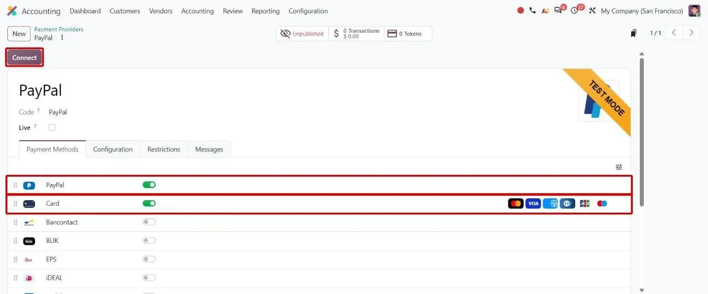Viewport: 708px width, 294px height.
Task: Open the user avatar menu
Action: 694,11
